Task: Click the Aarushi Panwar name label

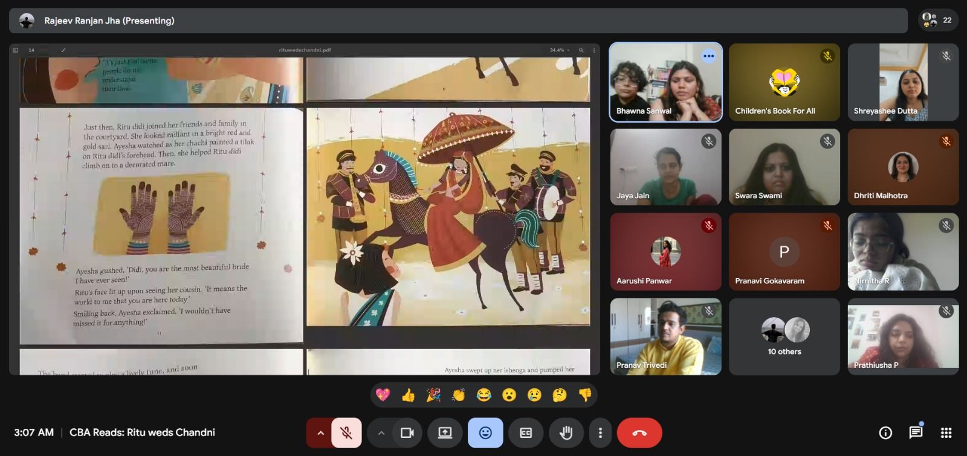Action: [x=644, y=281]
